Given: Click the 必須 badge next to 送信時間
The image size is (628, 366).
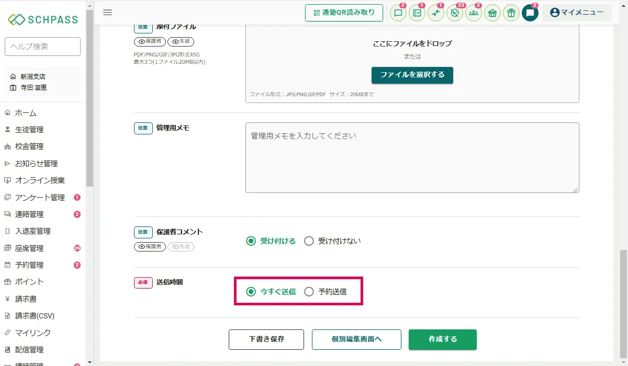Looking at the screenshot, I should (143, 282).
